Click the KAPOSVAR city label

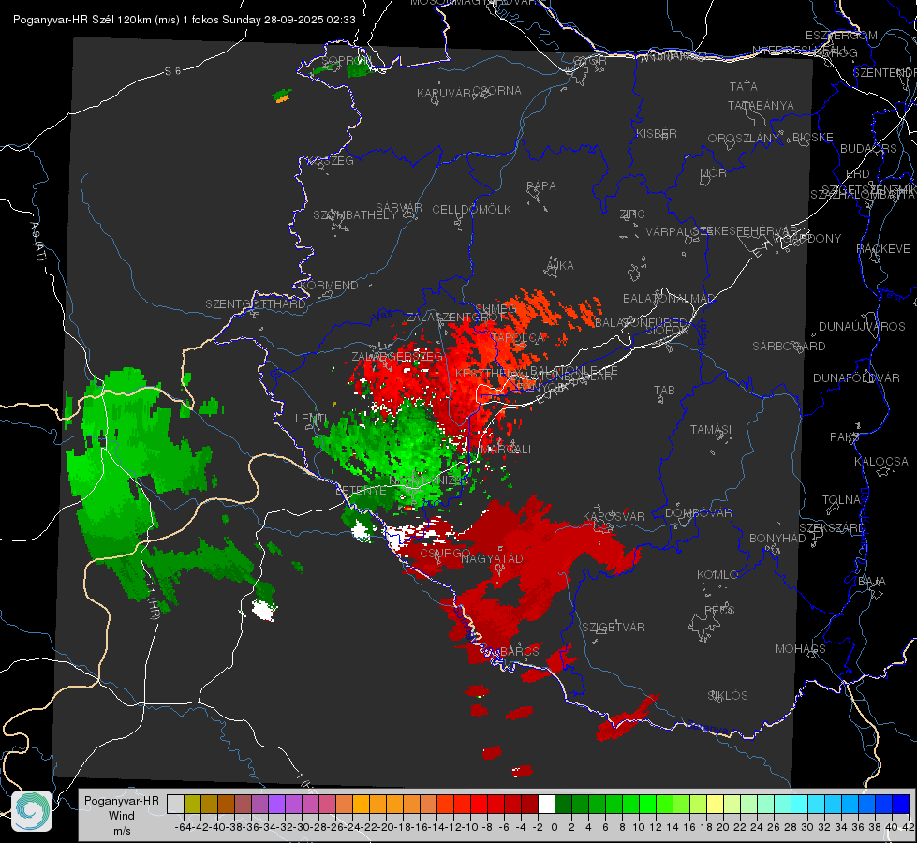coord(614,516)
